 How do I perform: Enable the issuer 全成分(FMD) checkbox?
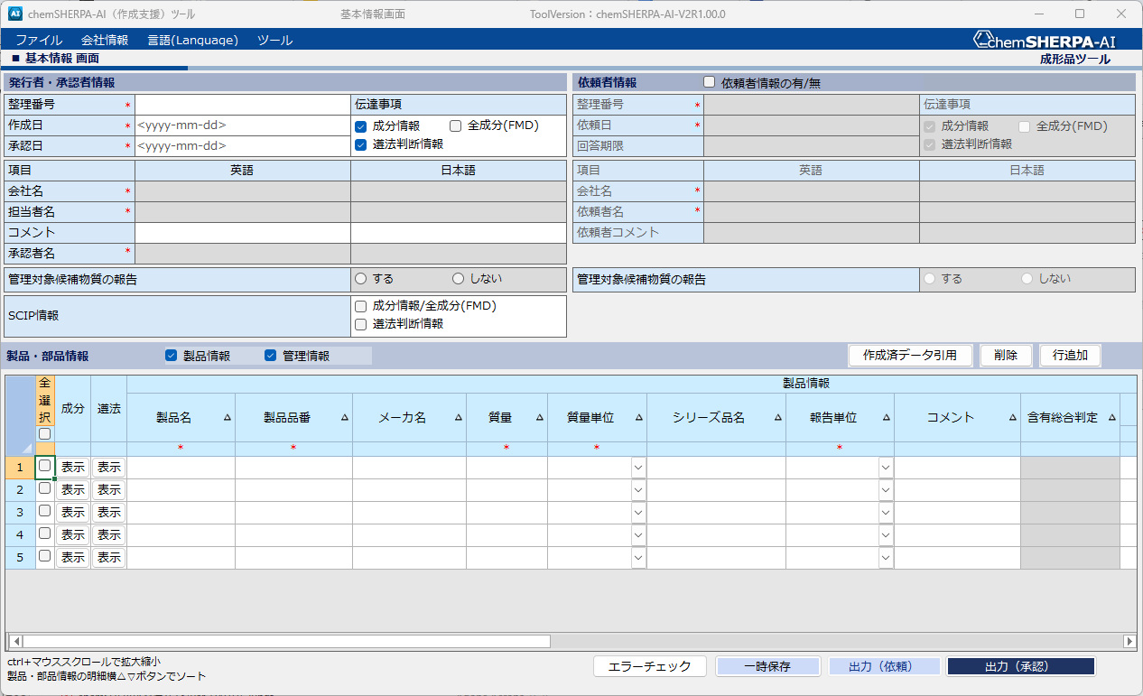[x=456, y=126]
